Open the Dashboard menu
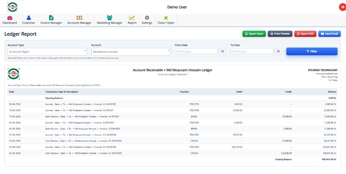This screenshot has height=174, width=346. (10, 20)
